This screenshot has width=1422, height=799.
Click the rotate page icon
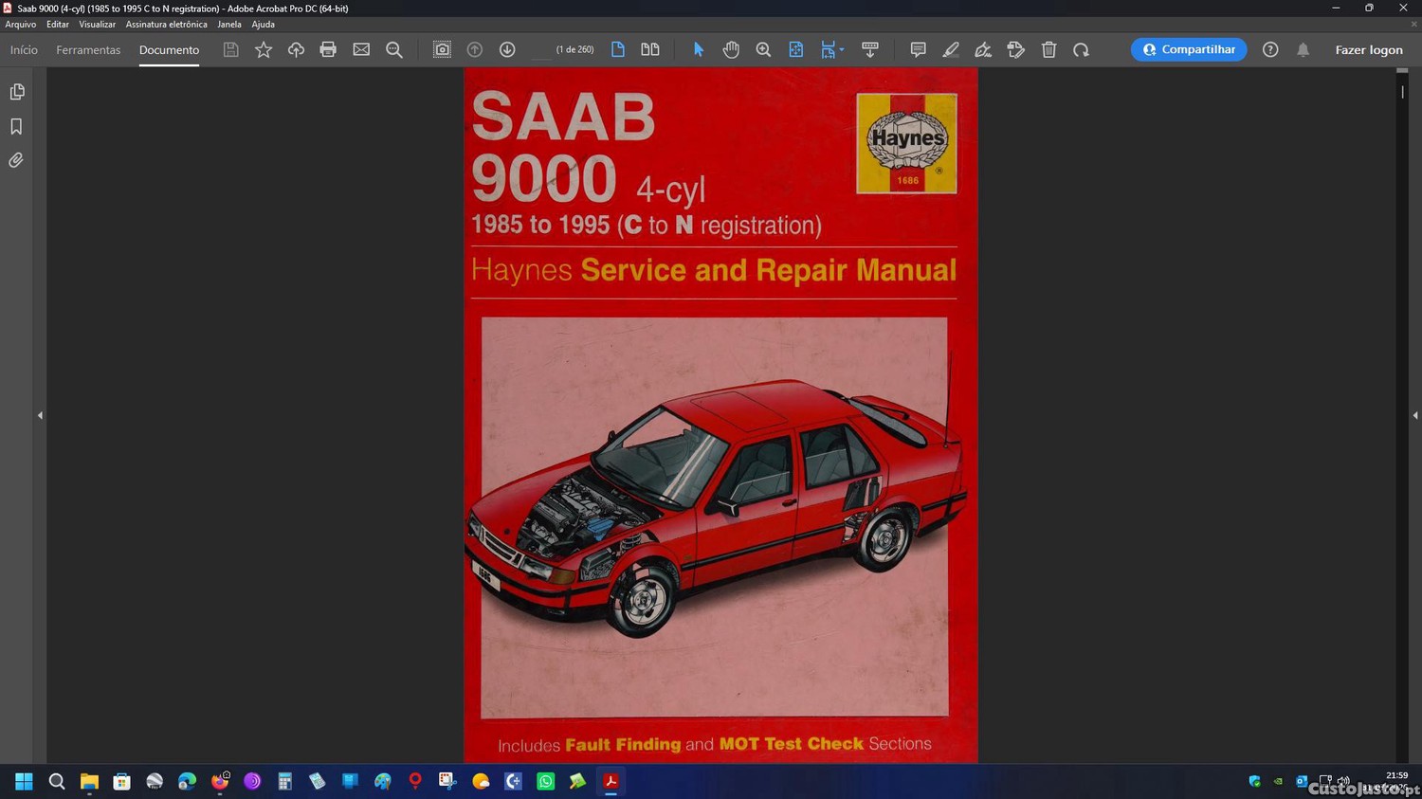[x=1082, y=49]
